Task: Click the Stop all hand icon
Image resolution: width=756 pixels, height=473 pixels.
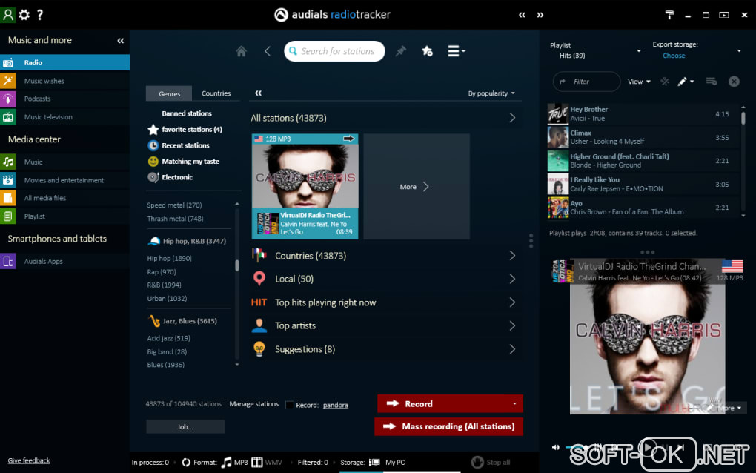Action: click(477, 462)
